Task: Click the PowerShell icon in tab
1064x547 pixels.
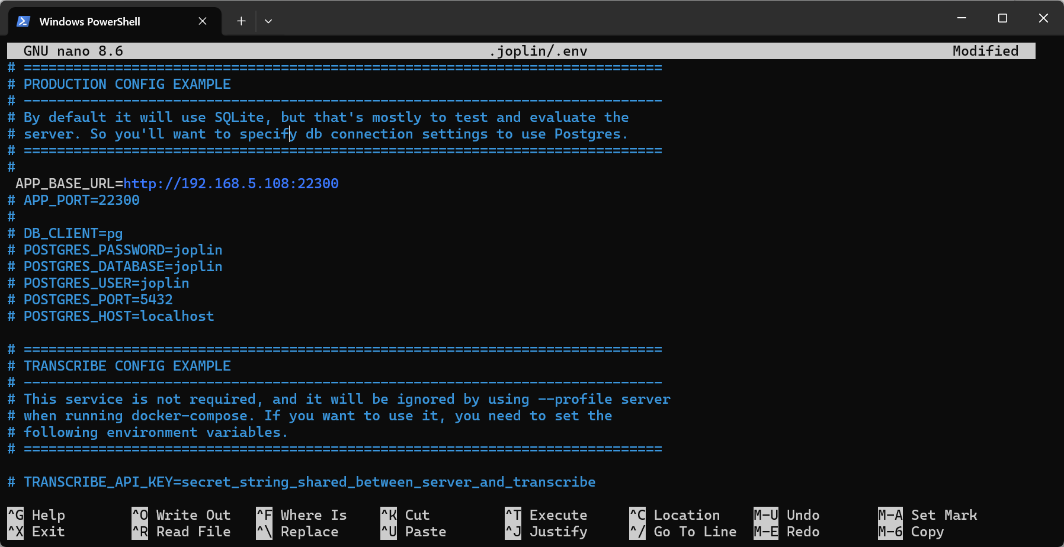Action: [24, 21]
